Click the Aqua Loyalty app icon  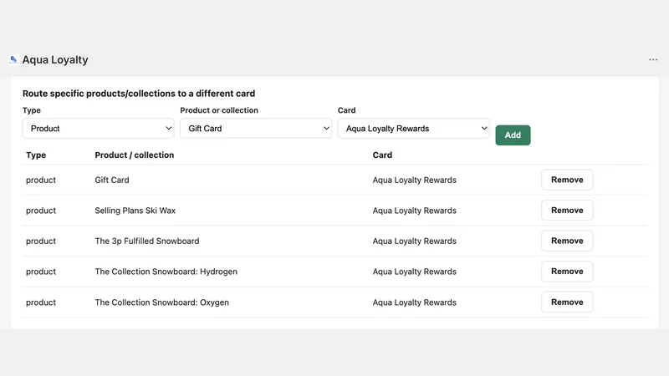(13, 59)
